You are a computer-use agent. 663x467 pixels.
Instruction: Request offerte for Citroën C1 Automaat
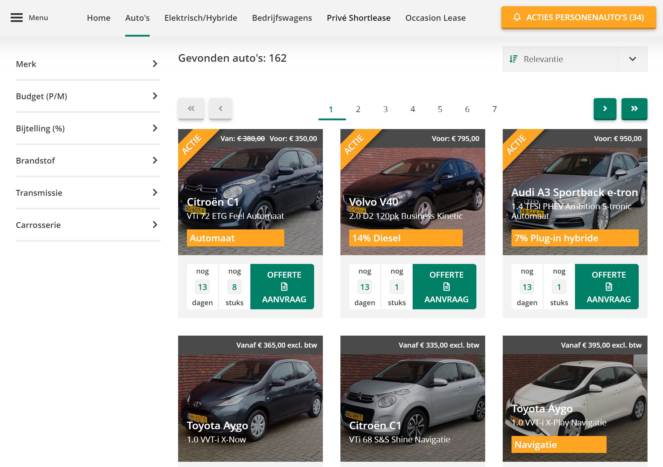point(282,287)
